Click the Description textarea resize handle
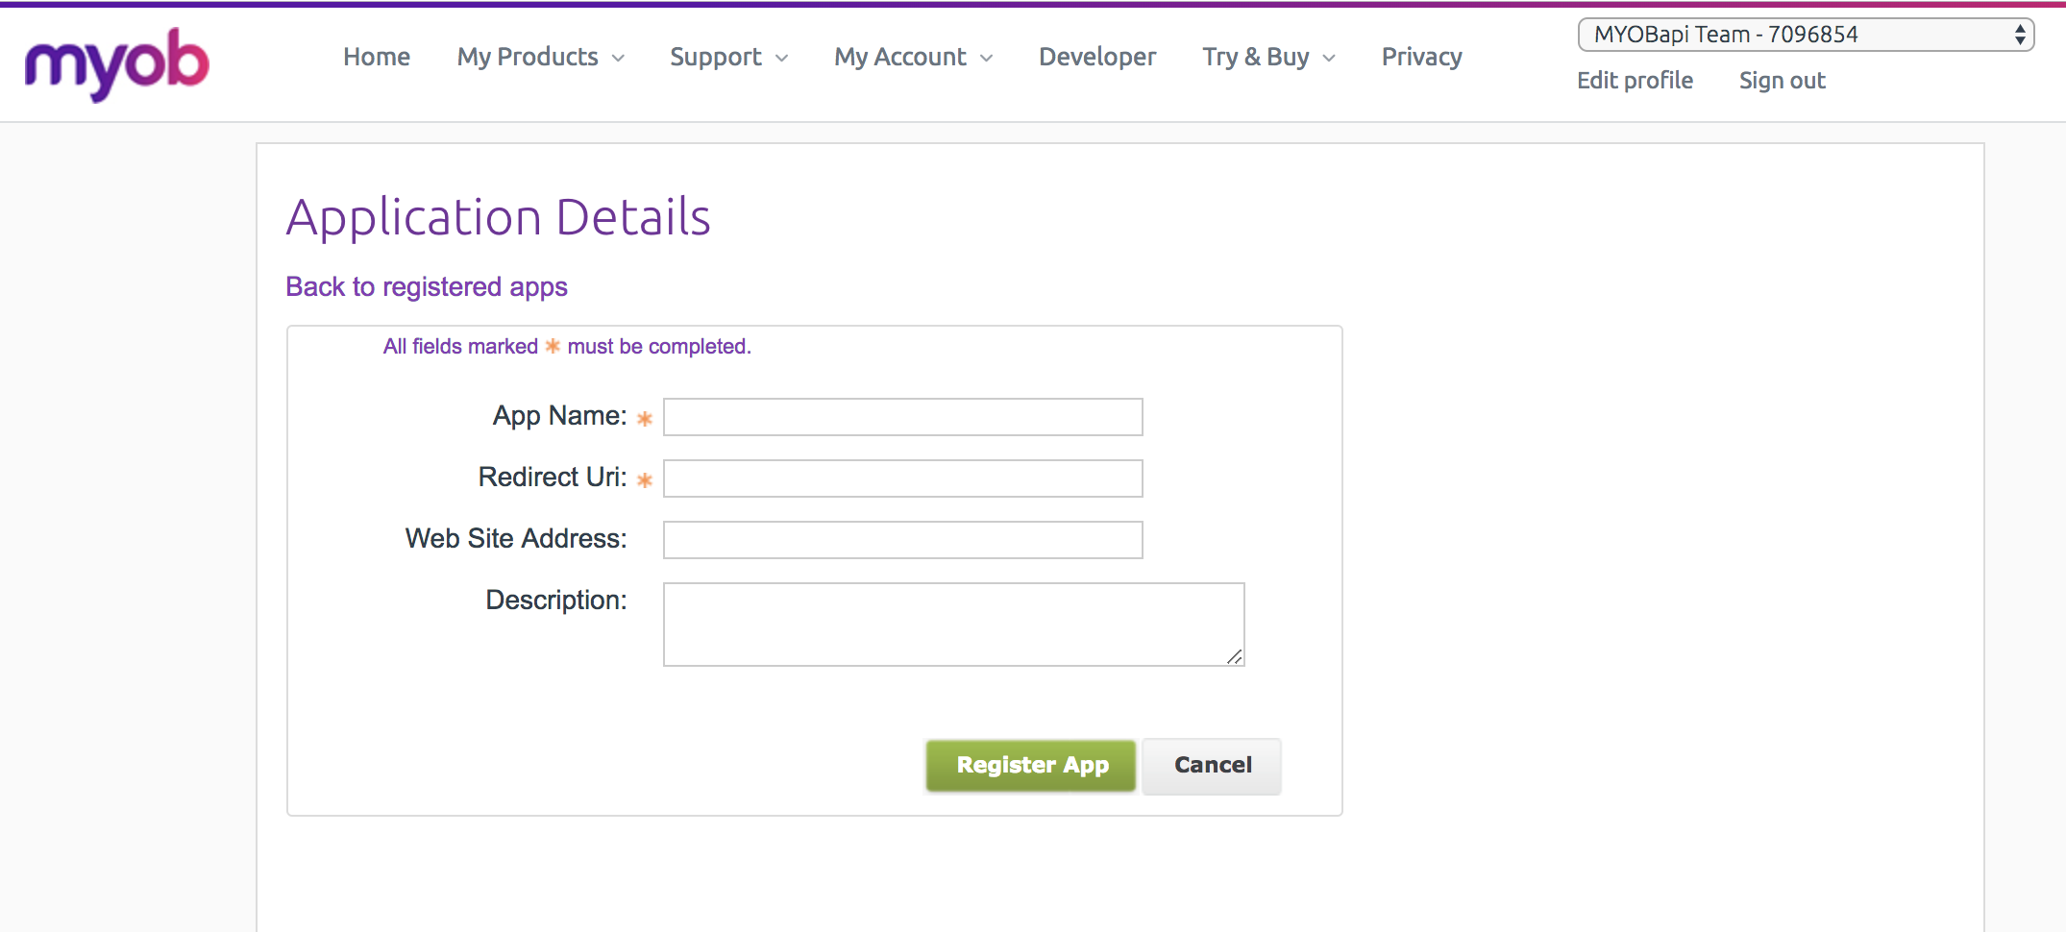This screenshot has height=932, width=2066. coord(1235,657)
